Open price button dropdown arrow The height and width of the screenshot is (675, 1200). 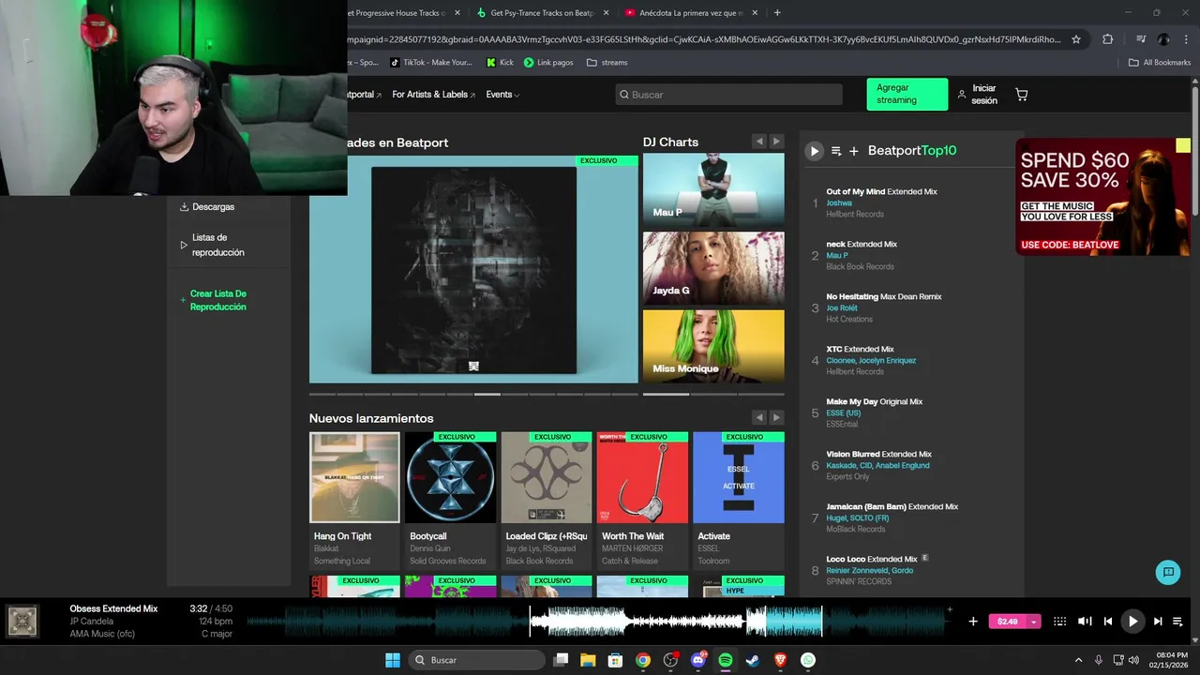(x=1034, y=622)
